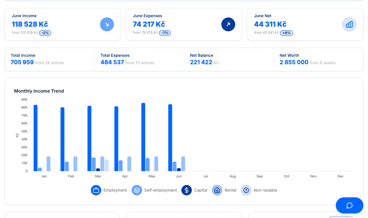This screenshot has width=368, height=218.
Task: Click the 'from 6 assets' text
Action: point(323,63)
